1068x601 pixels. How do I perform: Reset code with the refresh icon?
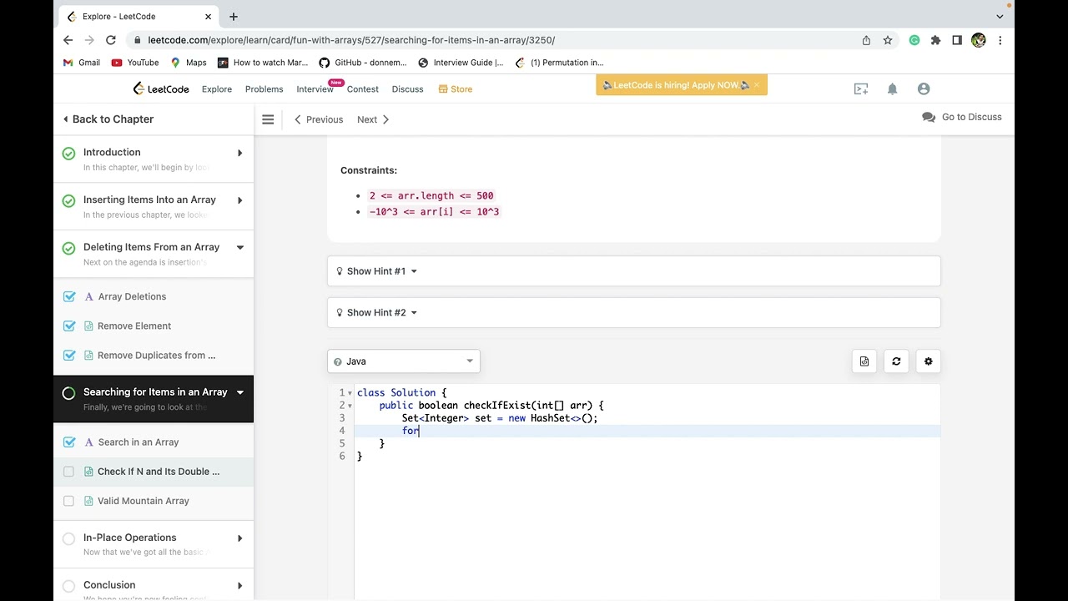[896, 361]
